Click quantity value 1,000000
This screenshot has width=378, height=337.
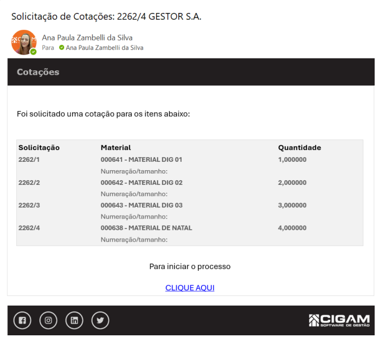coord(292,160)
